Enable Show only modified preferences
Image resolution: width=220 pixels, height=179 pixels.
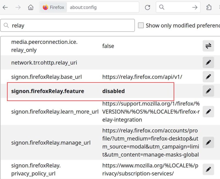point(141,25)
